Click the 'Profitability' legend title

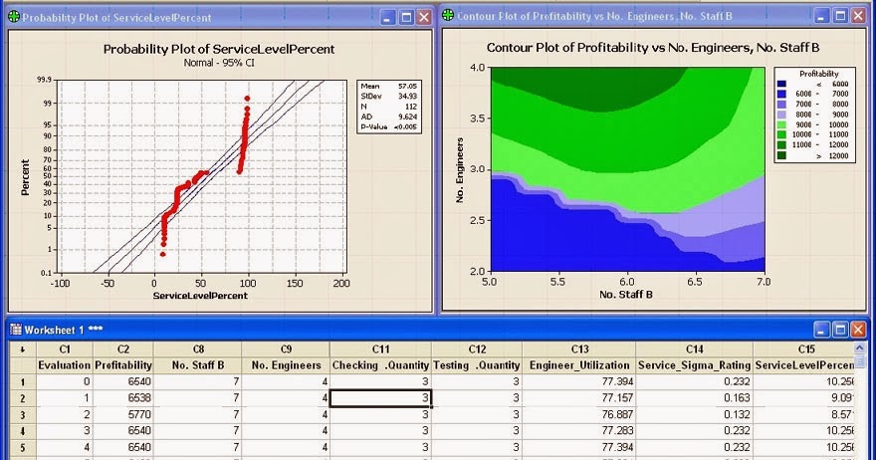pyautogui.click(x=819, y=74)
